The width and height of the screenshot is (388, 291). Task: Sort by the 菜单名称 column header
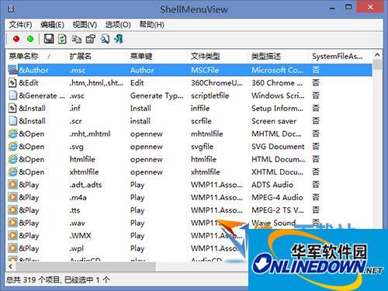pos(36,56)
